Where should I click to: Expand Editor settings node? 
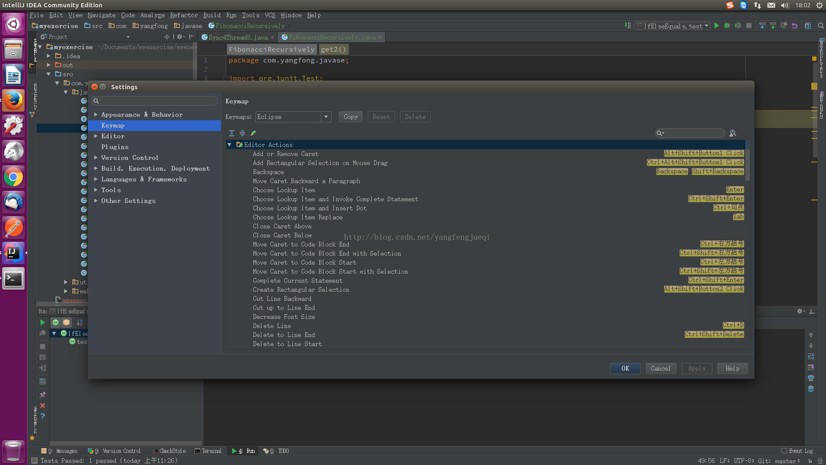click(96, 136)
